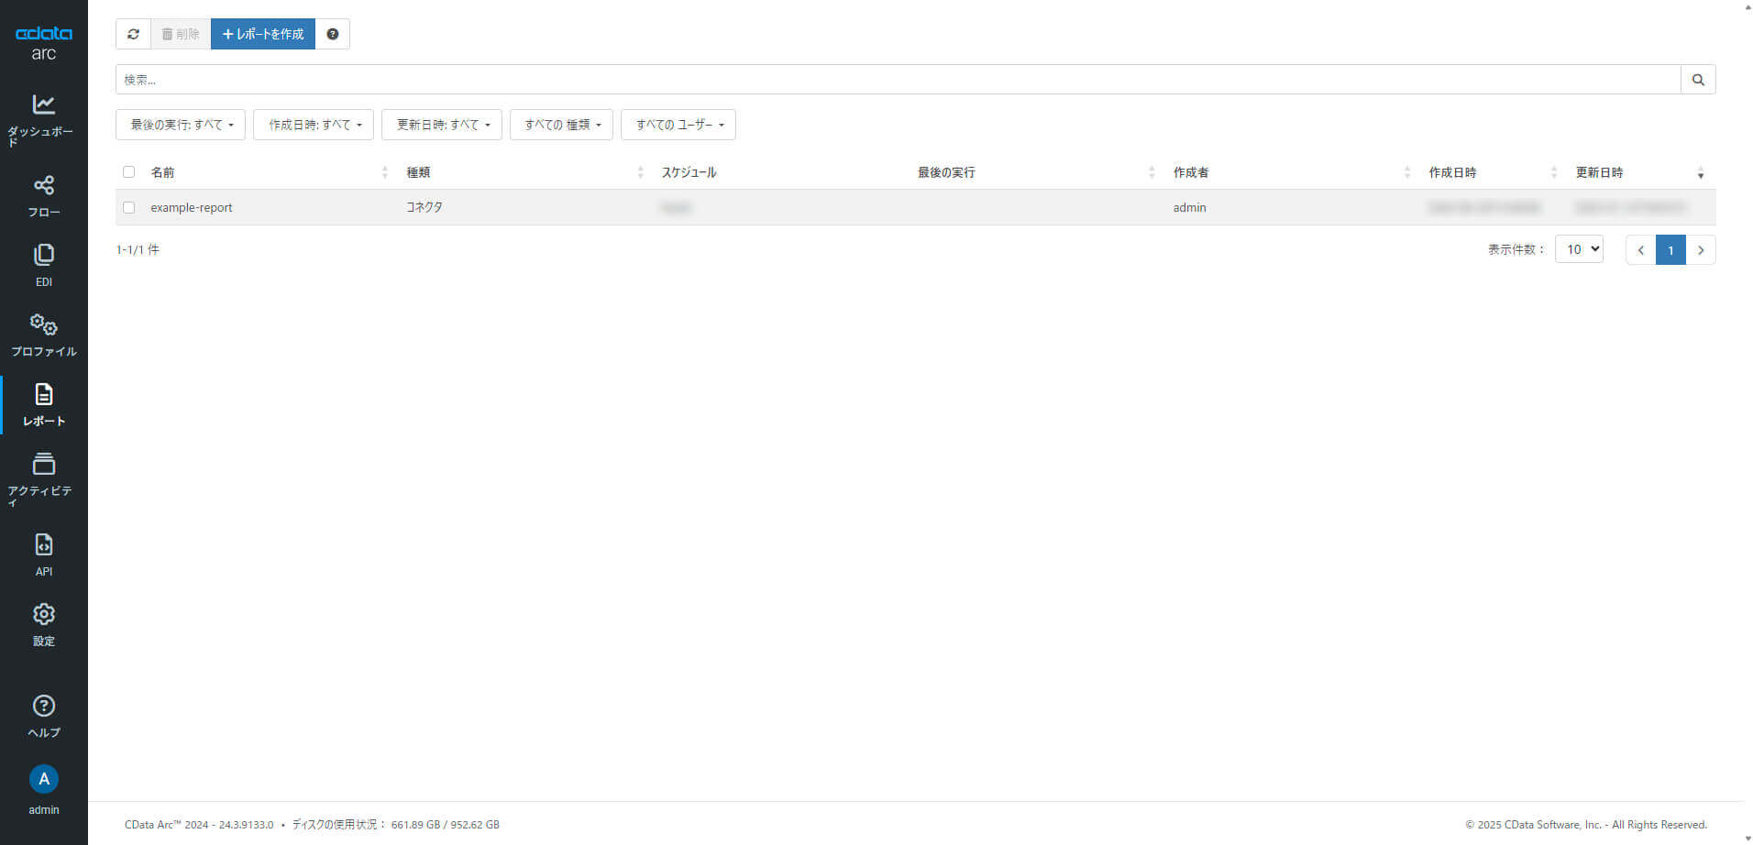Click the 削除 delete button

pos(181,34)
